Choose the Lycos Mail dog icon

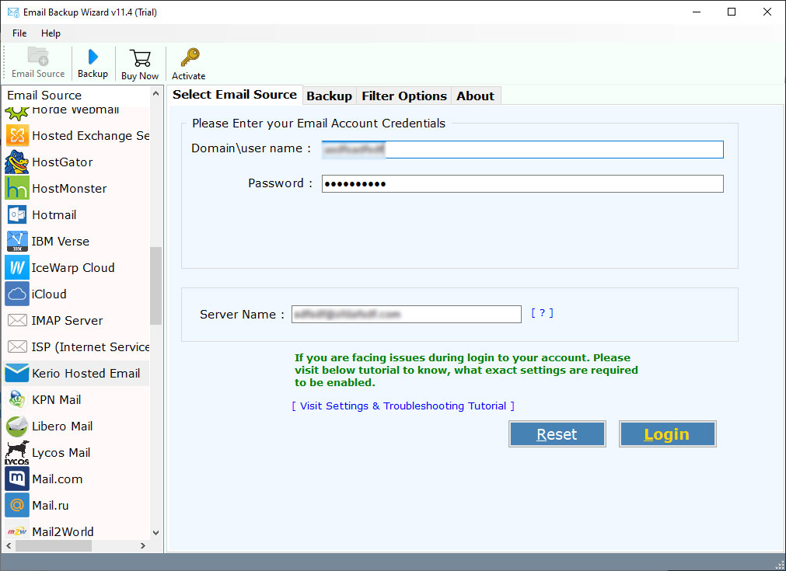point(17,452)
